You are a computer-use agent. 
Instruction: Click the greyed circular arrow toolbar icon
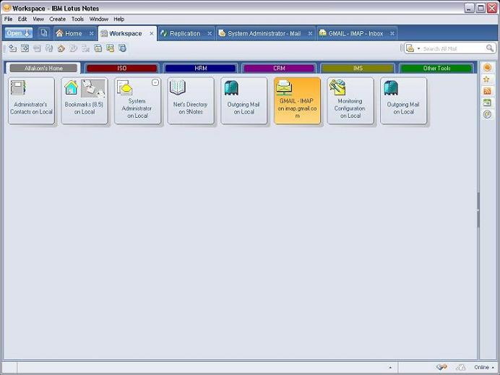(x=74, y=48)
